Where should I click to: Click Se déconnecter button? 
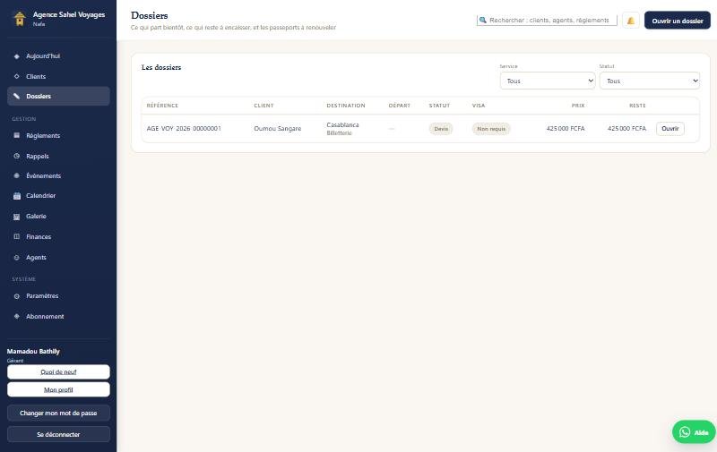pos(58,434)
